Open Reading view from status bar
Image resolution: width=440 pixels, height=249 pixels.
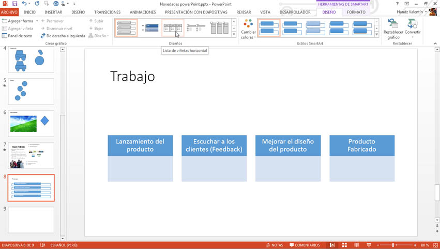pos(356,245)
